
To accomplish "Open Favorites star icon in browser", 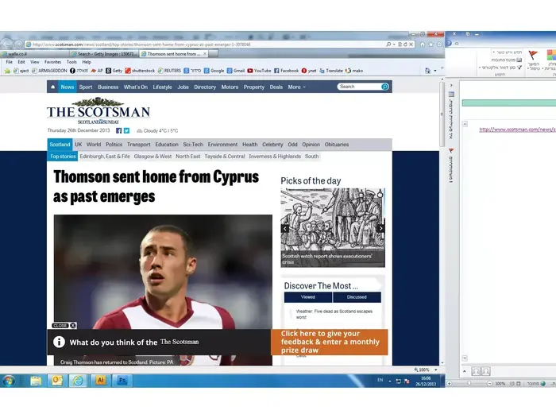I will click(x=431, y=45).
